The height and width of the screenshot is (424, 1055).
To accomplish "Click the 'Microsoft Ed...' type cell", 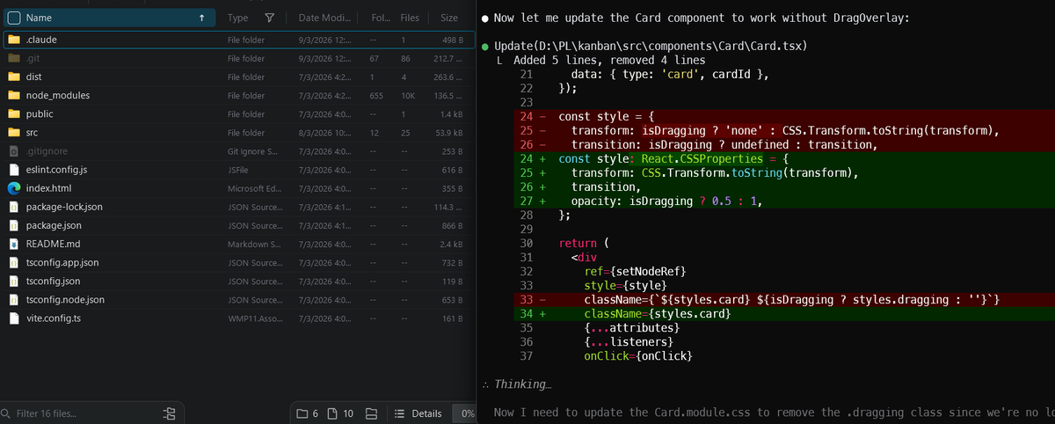I will click(255, 187).
